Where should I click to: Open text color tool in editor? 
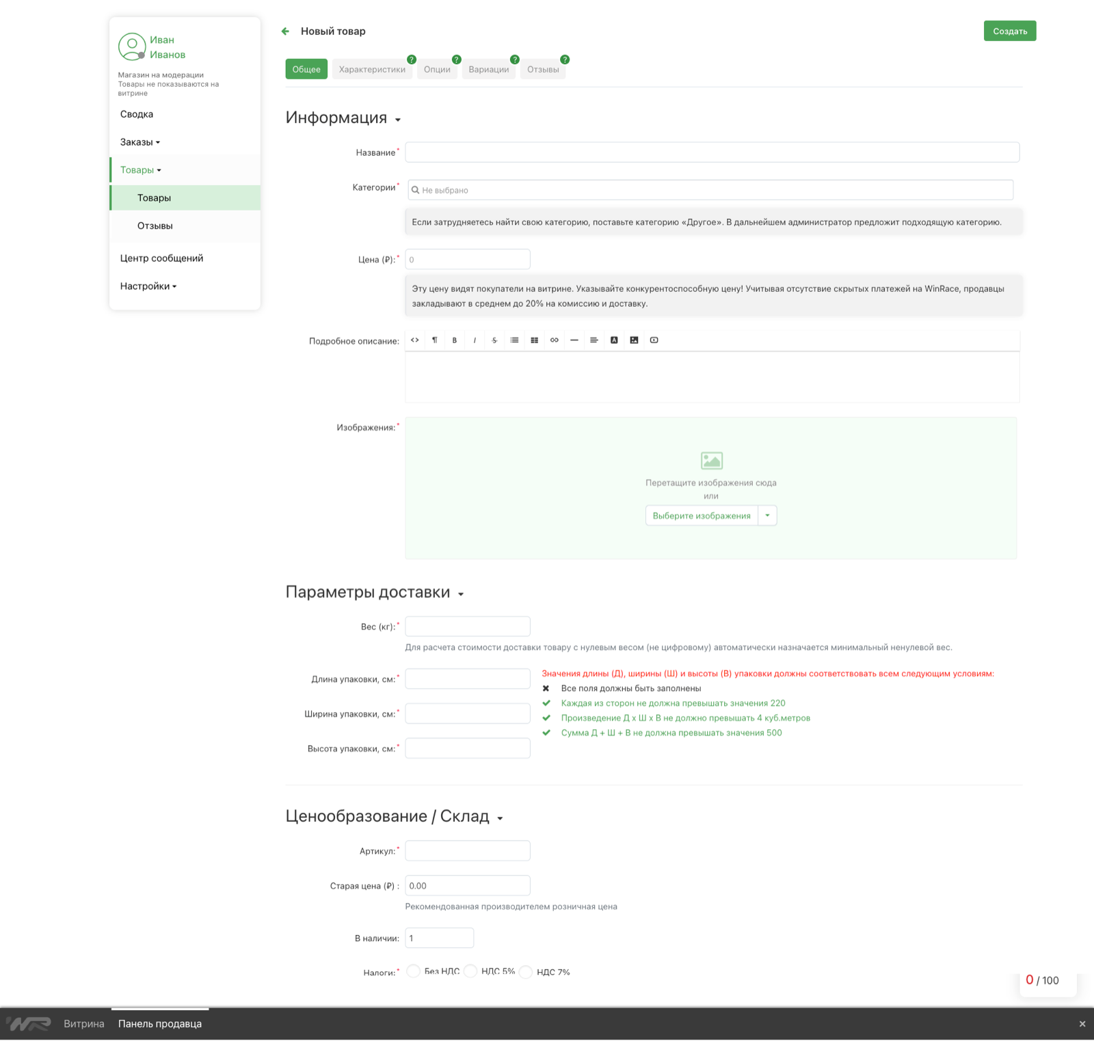pos(614,340)
